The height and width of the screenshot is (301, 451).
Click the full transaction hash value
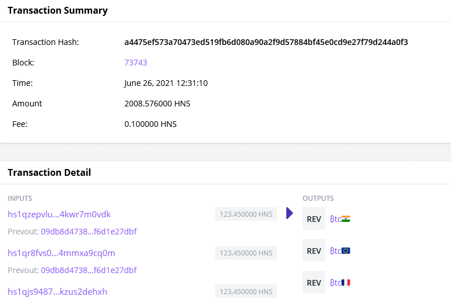[266, 42]
